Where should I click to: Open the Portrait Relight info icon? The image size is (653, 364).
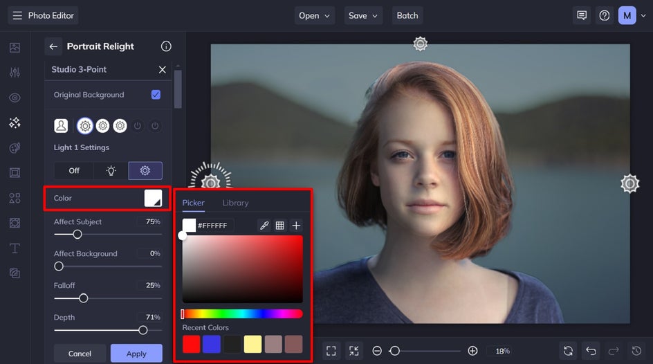[166, 46]
